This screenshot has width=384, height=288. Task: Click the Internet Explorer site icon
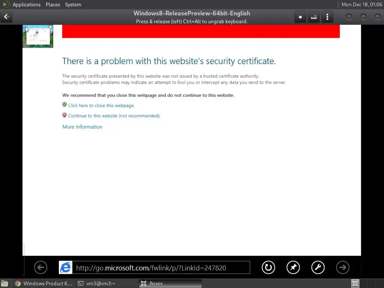click(65, 267)
